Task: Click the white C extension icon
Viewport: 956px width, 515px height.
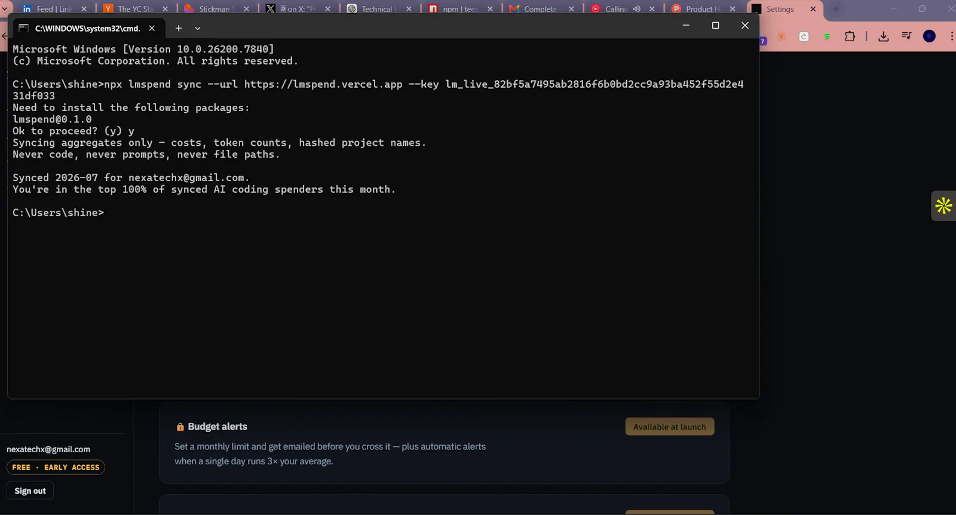Action: [x=804, y=36]
